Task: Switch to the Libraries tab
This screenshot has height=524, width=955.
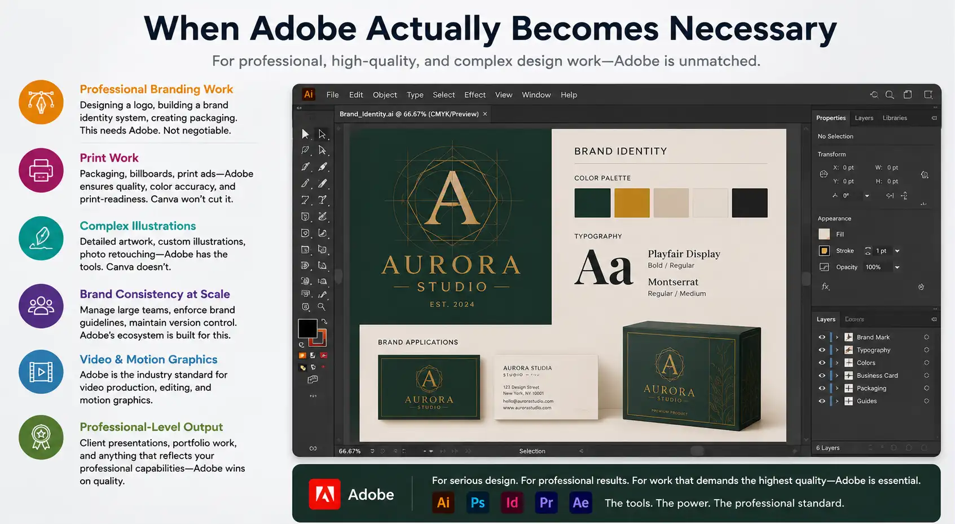Action: click(895, 118)
